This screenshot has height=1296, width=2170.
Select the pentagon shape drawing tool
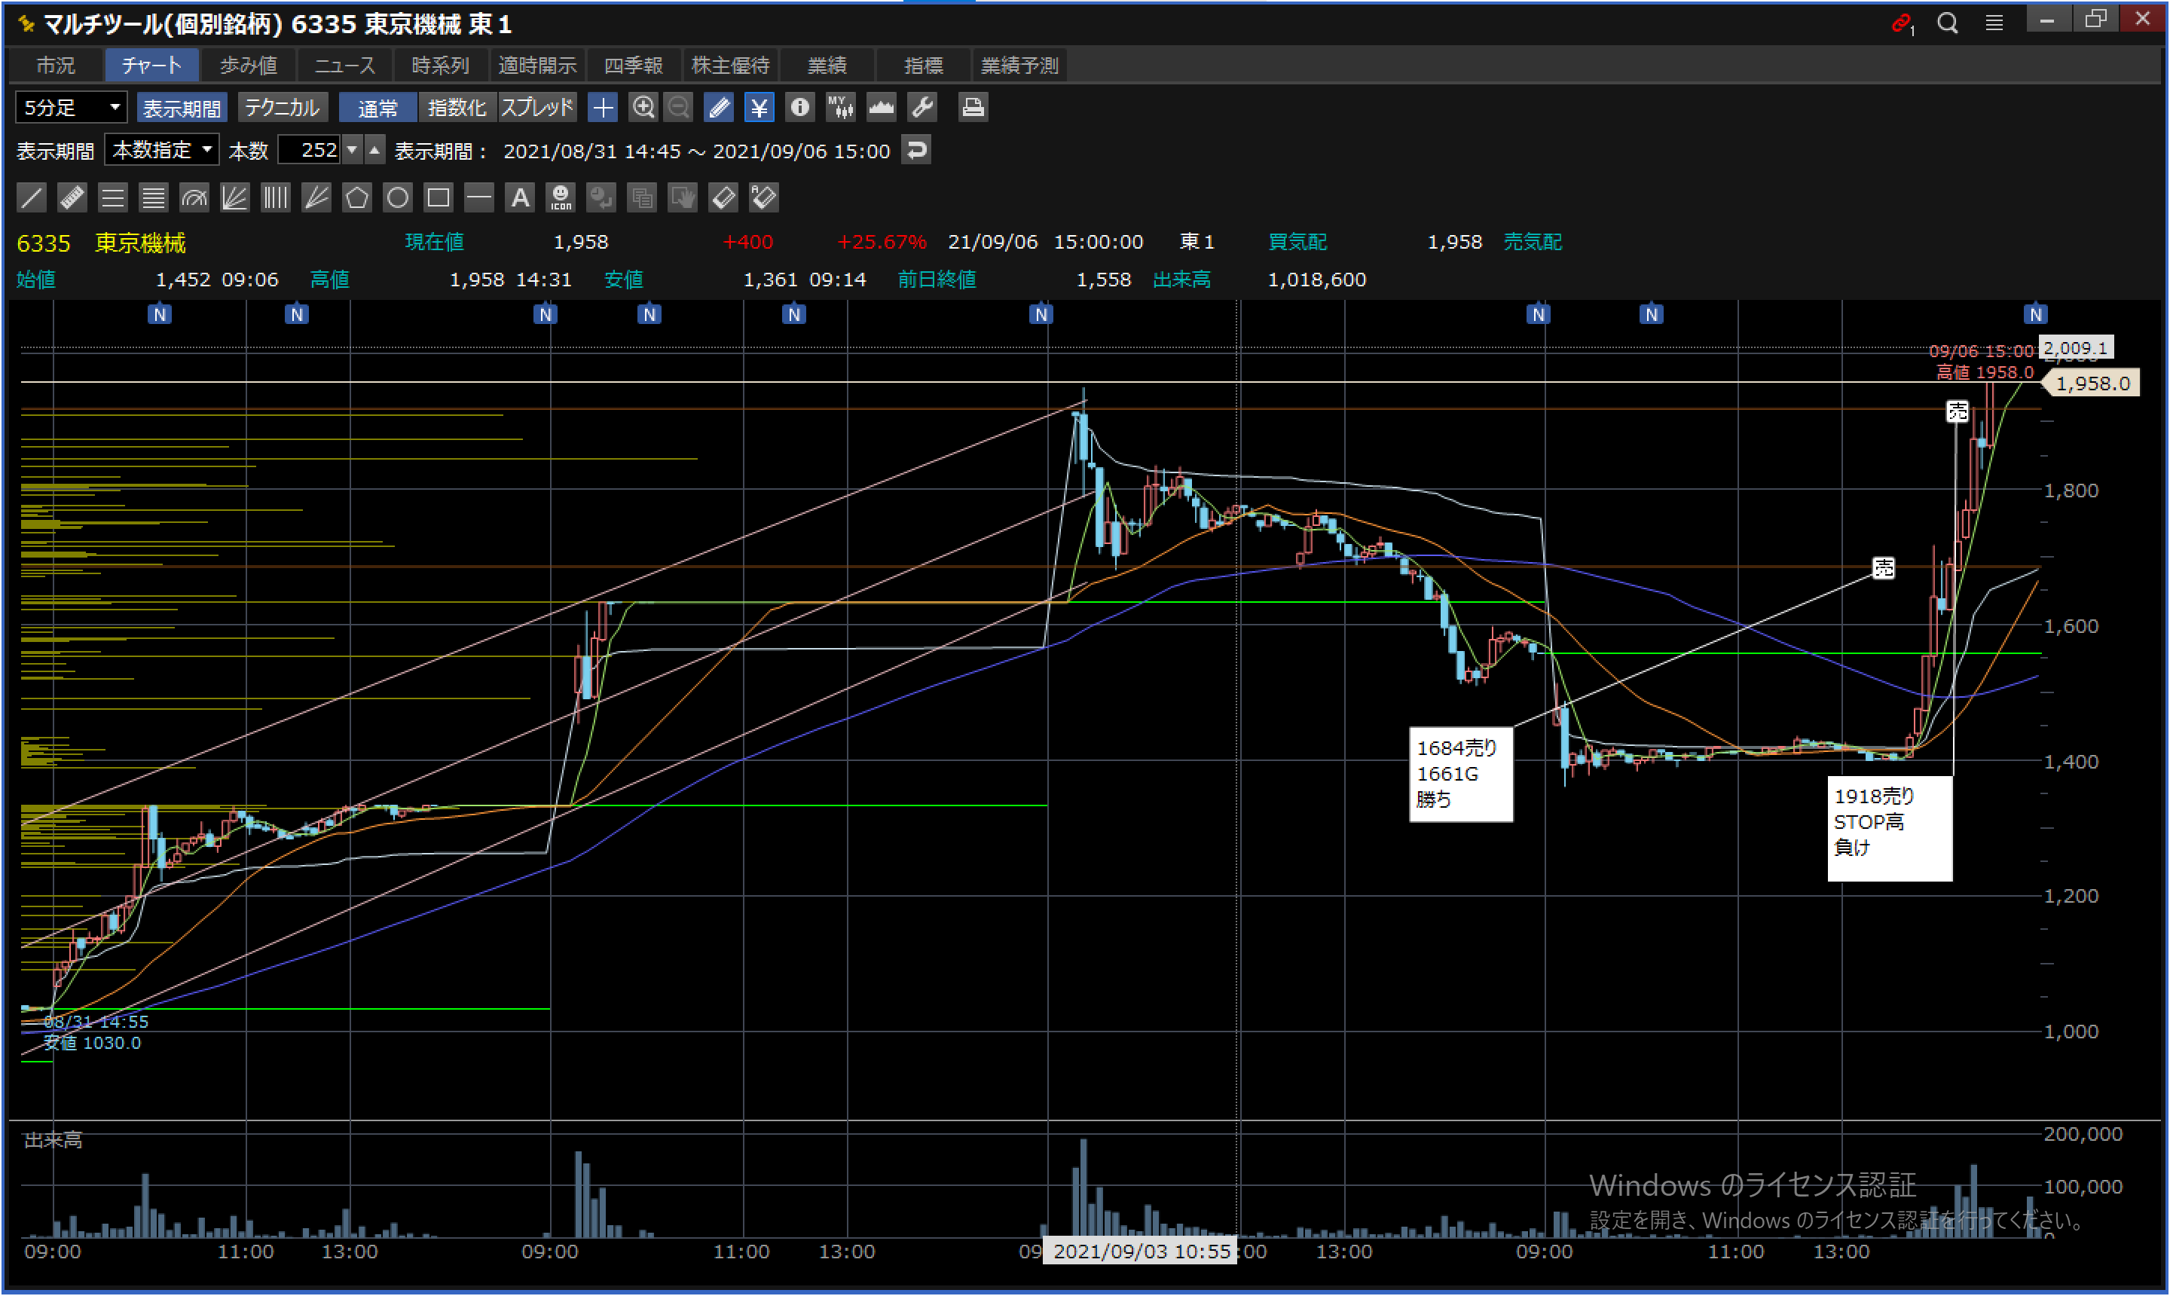point(356,198)
